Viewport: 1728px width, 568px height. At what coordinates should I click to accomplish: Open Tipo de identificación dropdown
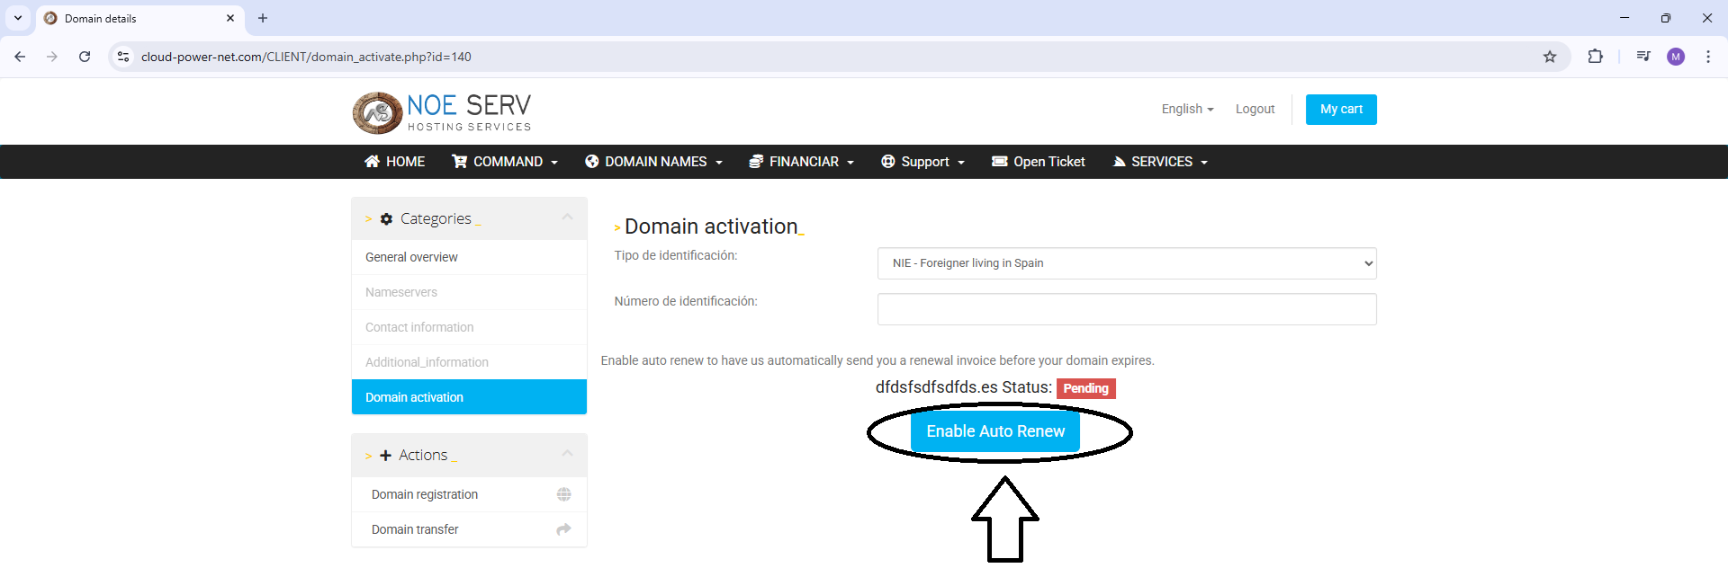[x=1126, y=263]
